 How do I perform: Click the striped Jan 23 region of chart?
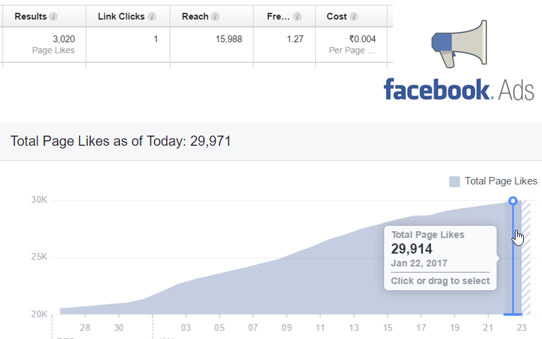coord(526,258)
